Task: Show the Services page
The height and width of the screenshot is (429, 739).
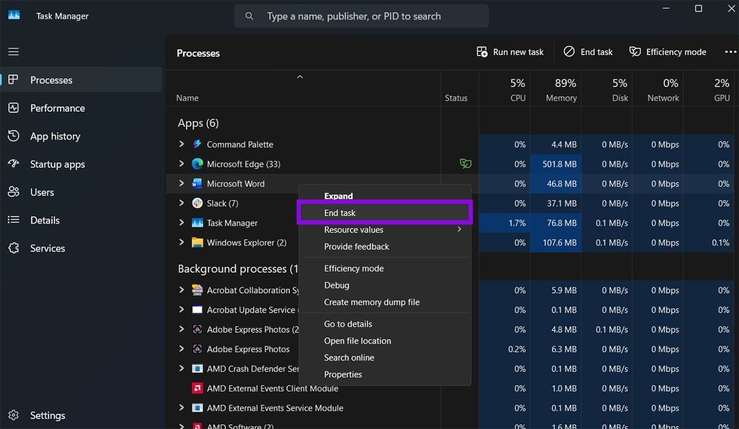Action: click(81, 249)
